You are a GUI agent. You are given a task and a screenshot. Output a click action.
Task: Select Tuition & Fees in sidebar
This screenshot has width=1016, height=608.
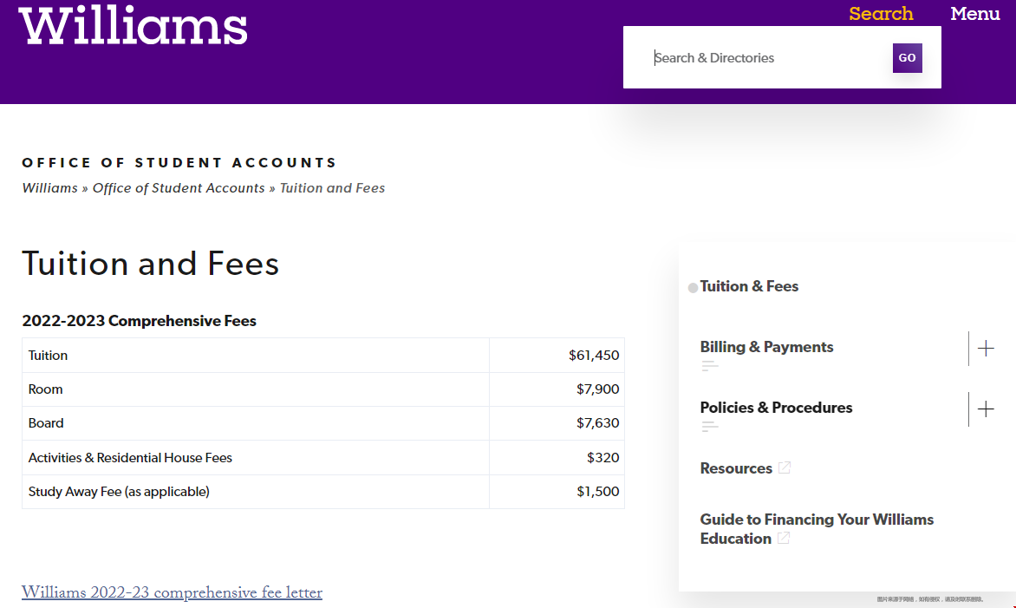pos(749,286)
